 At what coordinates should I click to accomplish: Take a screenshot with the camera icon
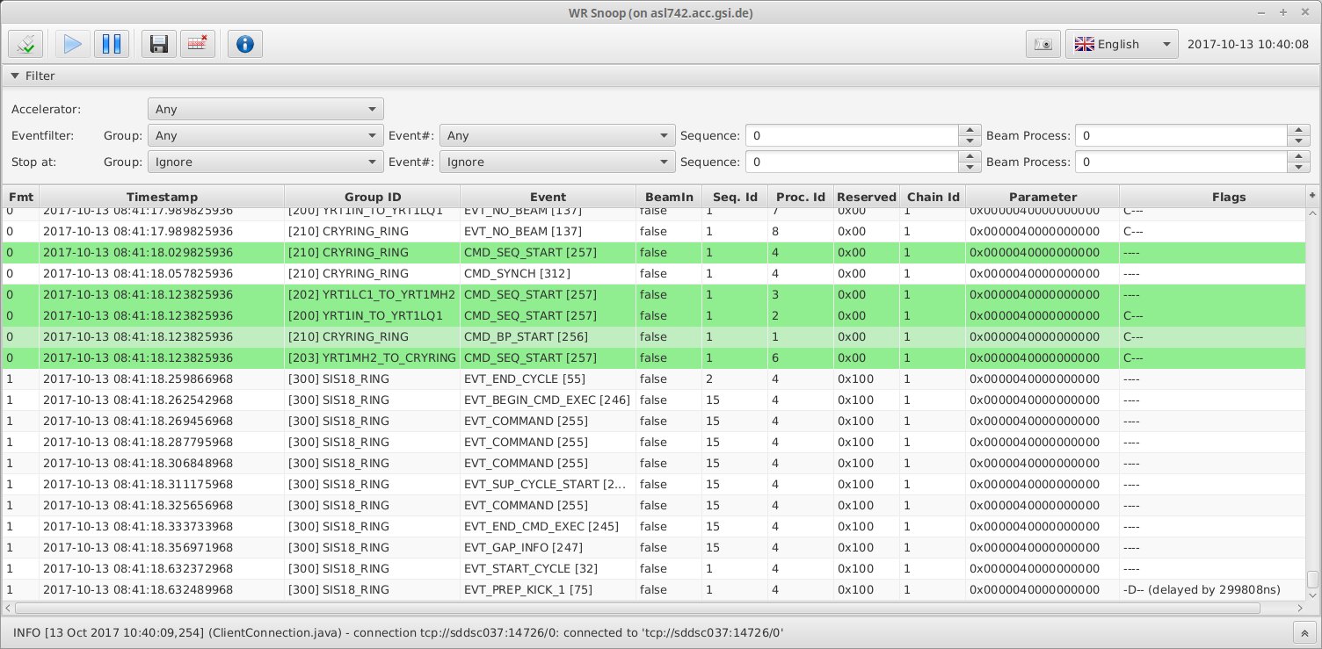tap(1043, 44)
